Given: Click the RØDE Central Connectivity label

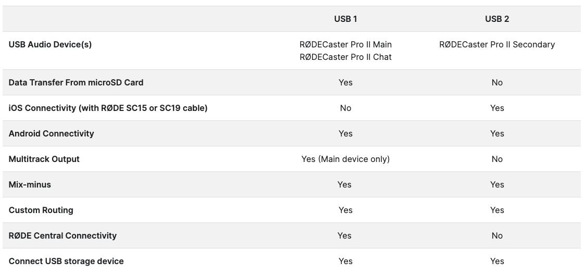Looking at the screenshot, I should click(63, 235).
